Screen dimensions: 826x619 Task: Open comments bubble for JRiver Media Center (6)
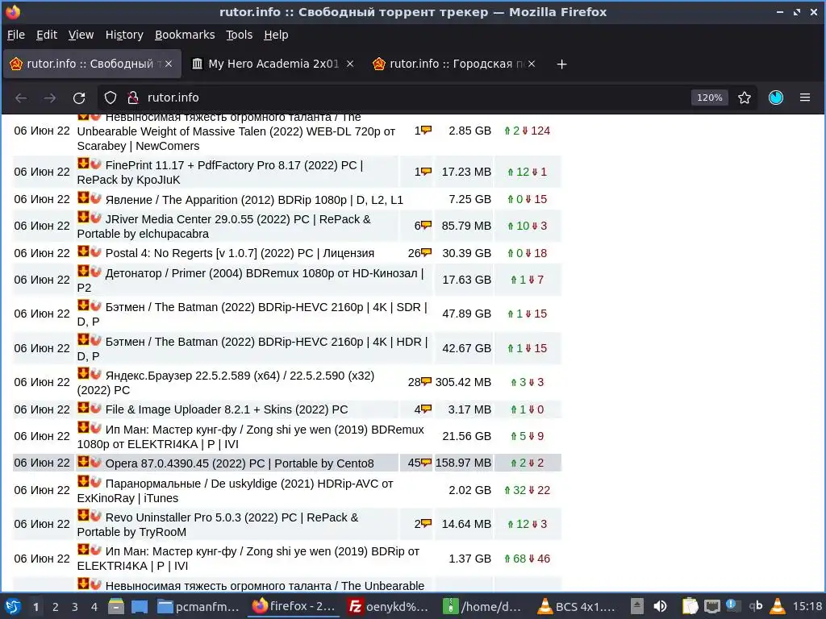[x=426, y=226]
